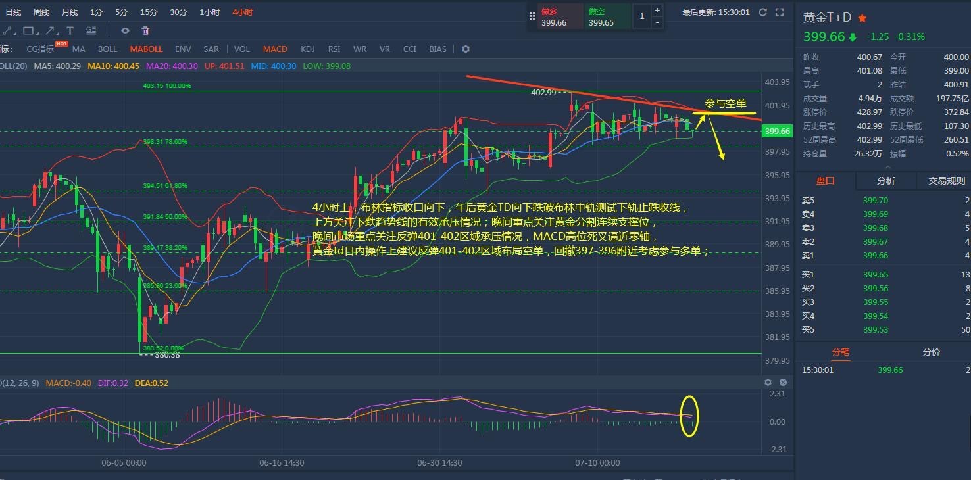Click sell level 卖1 price 399.66
971x480 pixels.
[876, 255]
